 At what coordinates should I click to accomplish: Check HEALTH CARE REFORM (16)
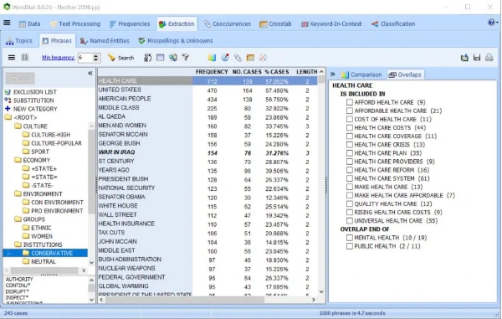(350, 170)
